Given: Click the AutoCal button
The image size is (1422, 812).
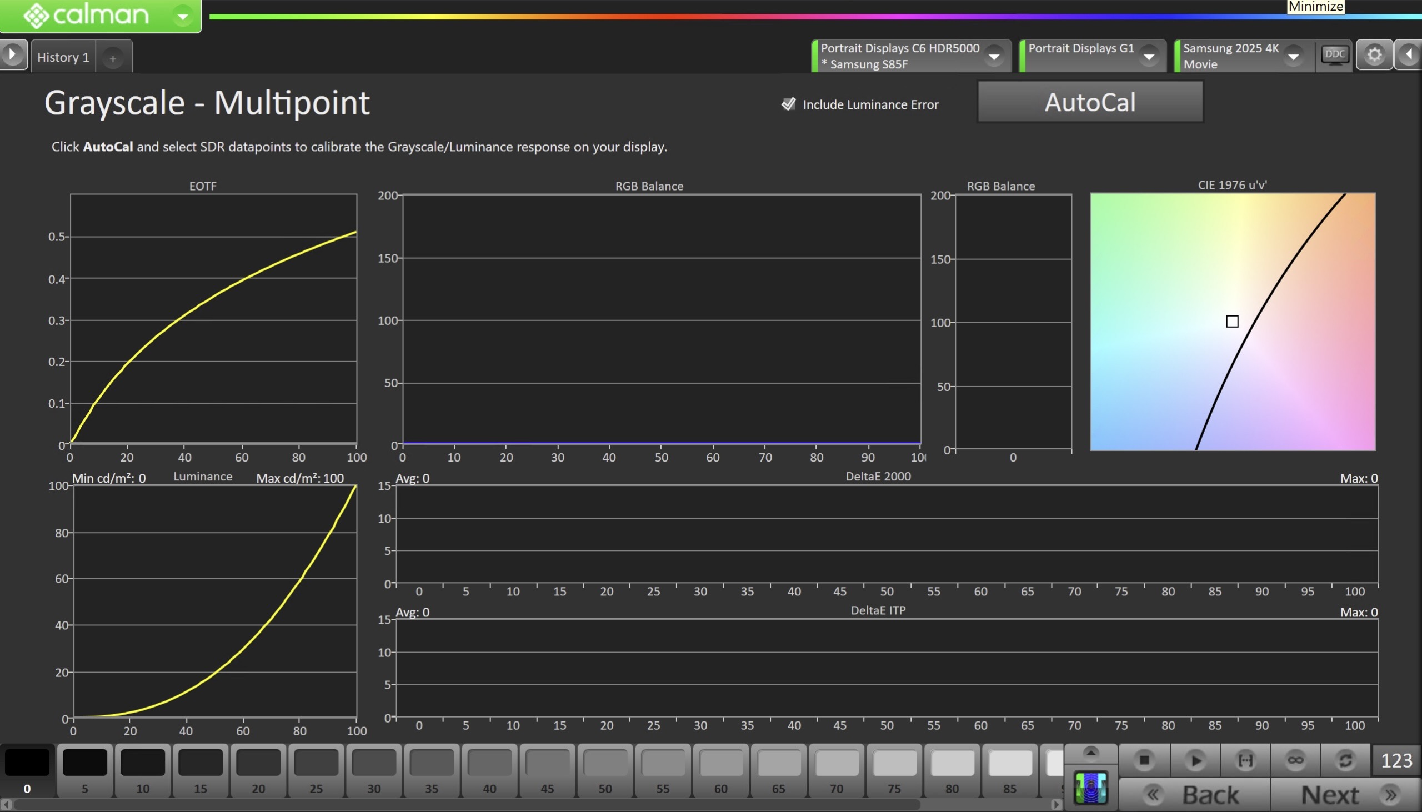Looking at the screenshot, I should (x=1090, y=102).
